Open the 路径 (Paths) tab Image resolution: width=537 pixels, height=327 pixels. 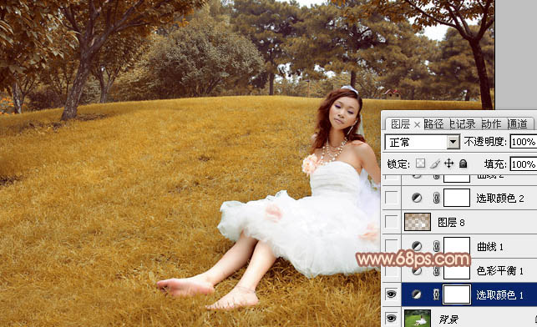(x=433, y=123)
